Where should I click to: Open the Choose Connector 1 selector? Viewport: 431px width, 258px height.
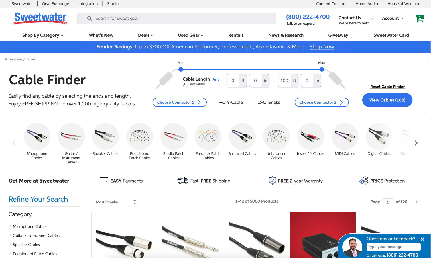(x=179, y=102)
